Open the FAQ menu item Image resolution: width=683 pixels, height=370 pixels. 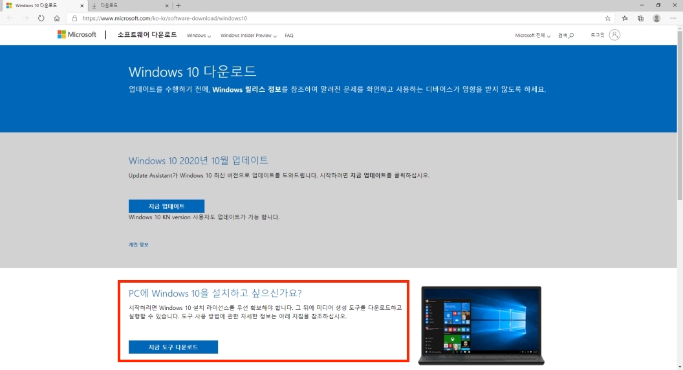tap(289, 36)
